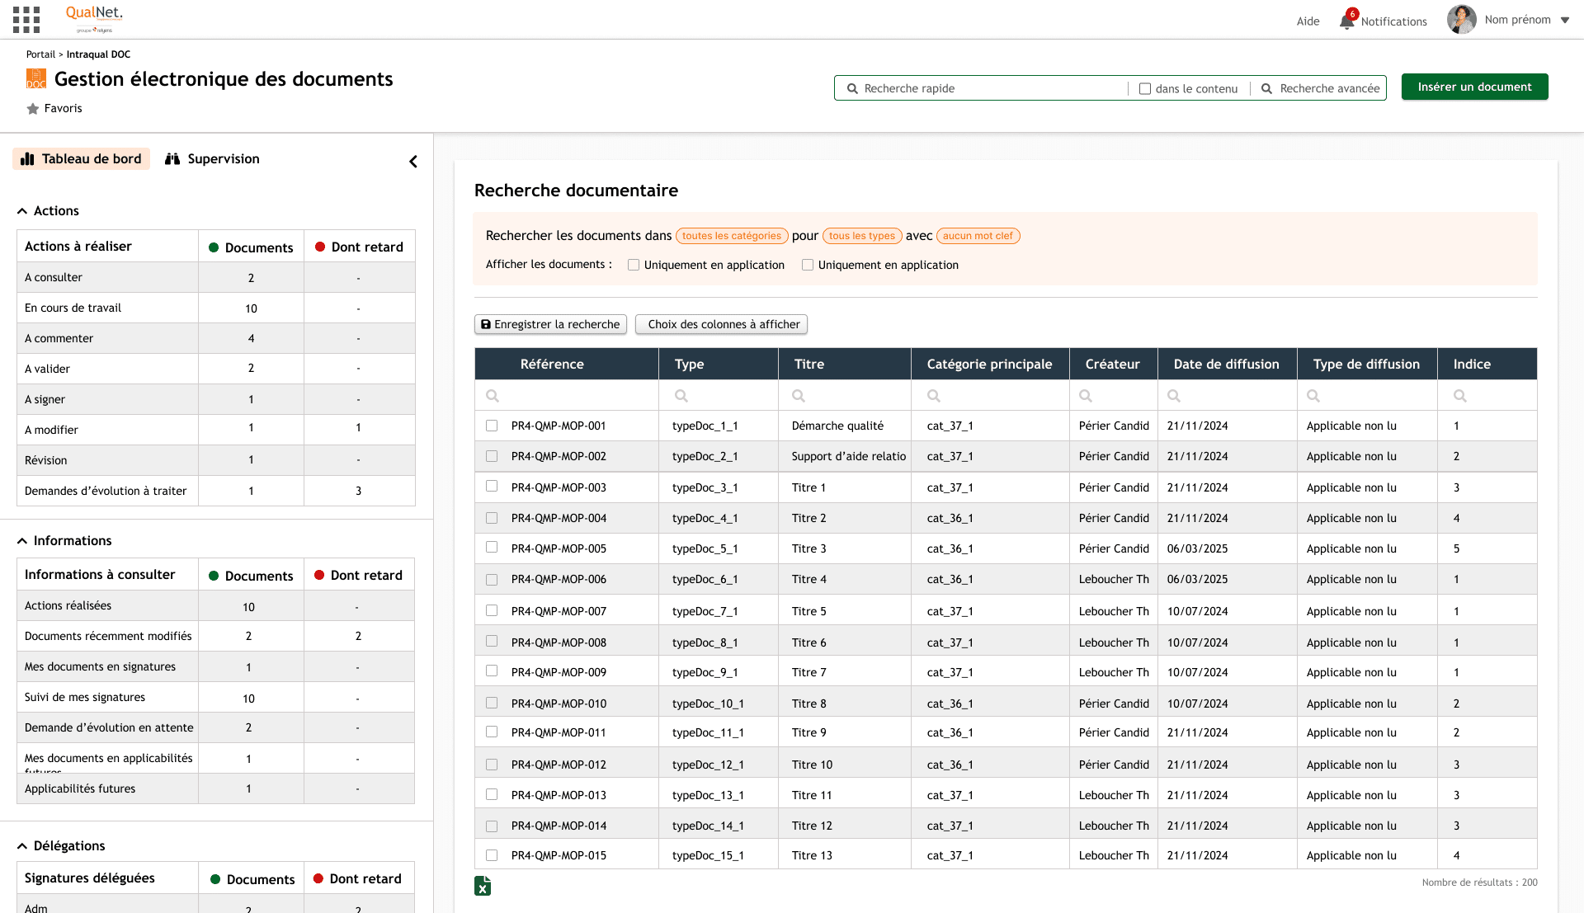Click the Catégorie principale filter search icon
Screen dimensions: 1584x913
(934, 396)
